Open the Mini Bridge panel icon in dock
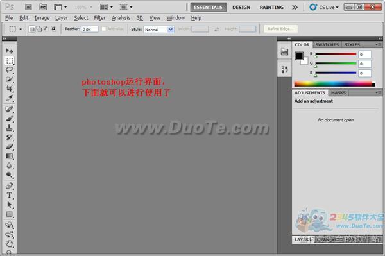 pyautogui.click(x=284, y=52)
